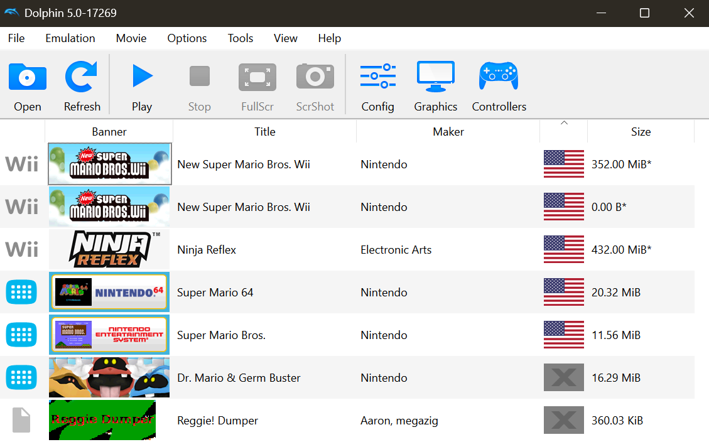Screen dimensions: 709x442
Task: Select the New Super Mario Bros. Wii banner
Action: [109, 164]
